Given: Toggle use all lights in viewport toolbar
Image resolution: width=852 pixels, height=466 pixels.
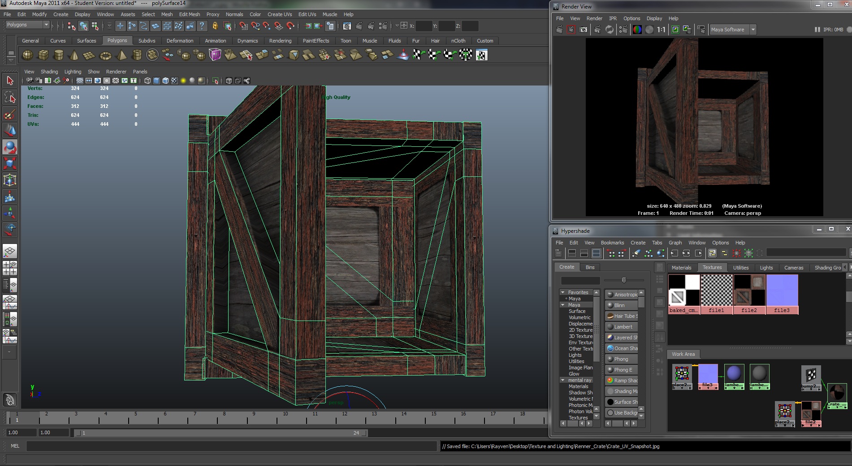Looking at the screenshot, I should [183, 81].
